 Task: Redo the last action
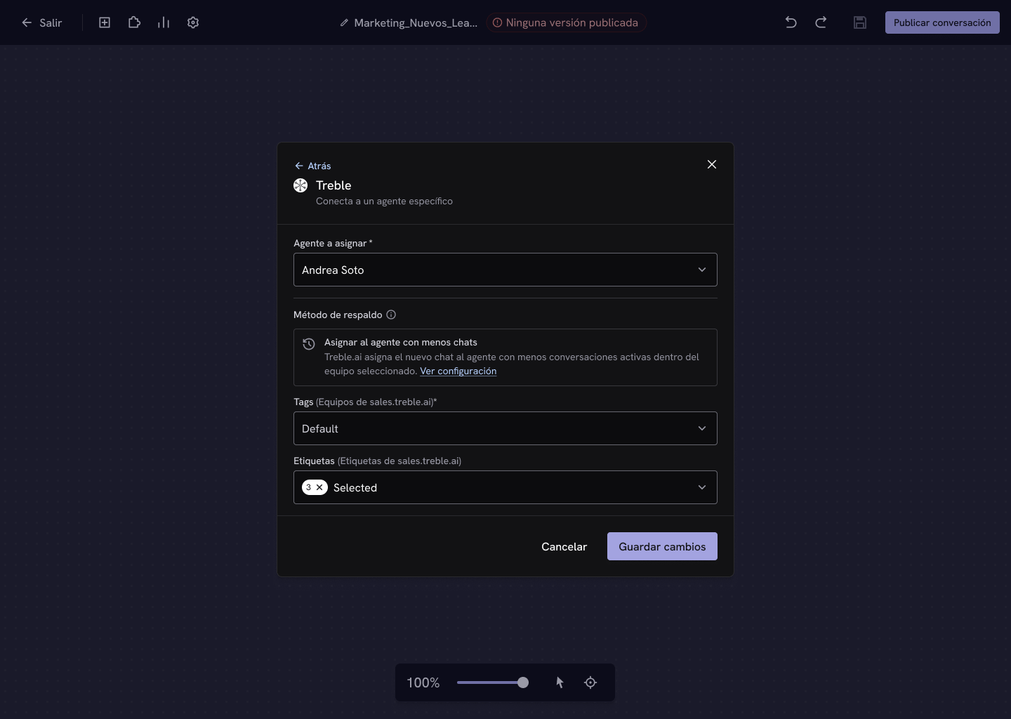[821, 22]
